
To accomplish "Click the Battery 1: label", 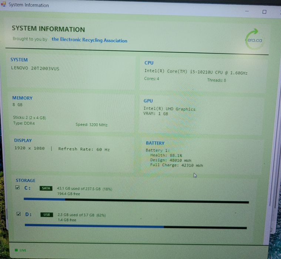I will pyautogui.click(x=158, y=150).
